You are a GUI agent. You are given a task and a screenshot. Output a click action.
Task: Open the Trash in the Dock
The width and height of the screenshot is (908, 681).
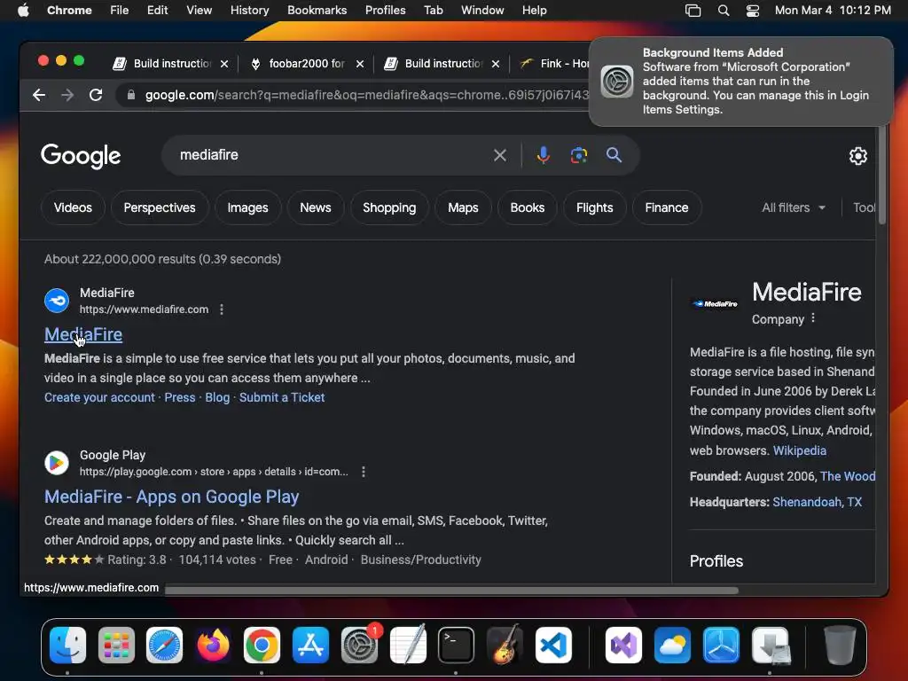click(x=840, y=646)
